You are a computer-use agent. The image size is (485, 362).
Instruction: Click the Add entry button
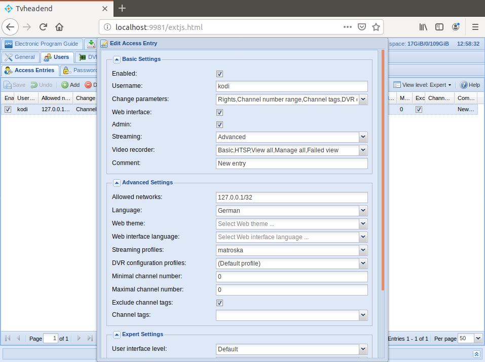(70, 85)
